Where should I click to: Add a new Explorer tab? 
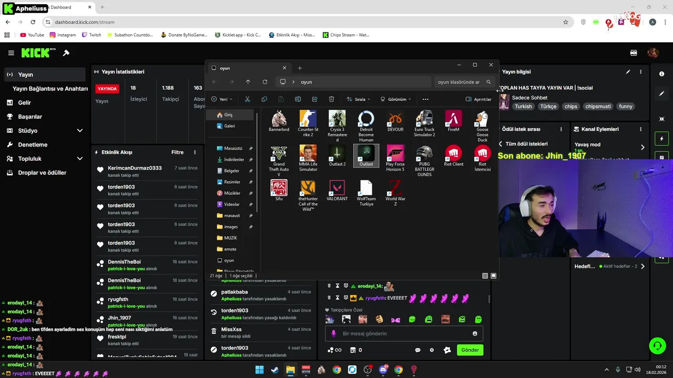(300, 68)
